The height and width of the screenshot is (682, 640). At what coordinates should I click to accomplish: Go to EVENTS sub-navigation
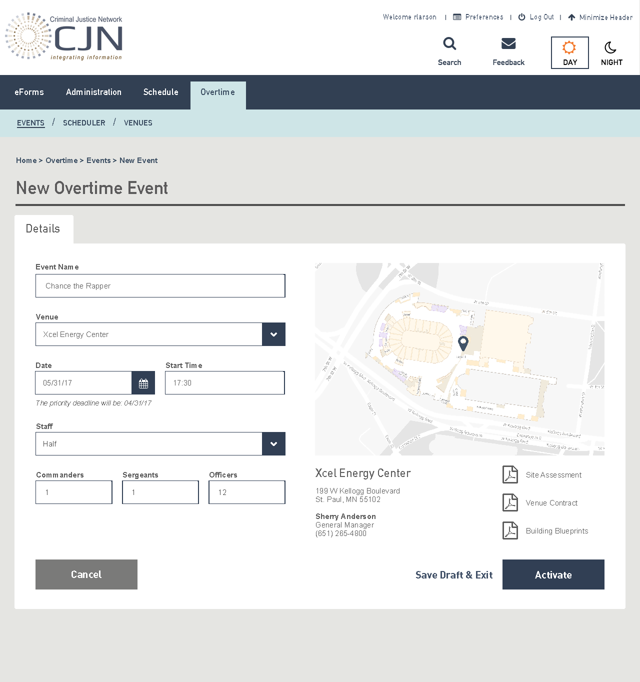pyautogui.click(x=30, y=123)
